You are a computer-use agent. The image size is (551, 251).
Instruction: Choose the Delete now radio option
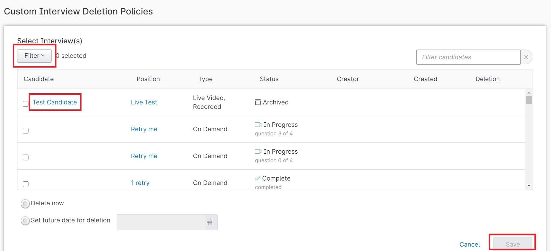coord(25,204)
